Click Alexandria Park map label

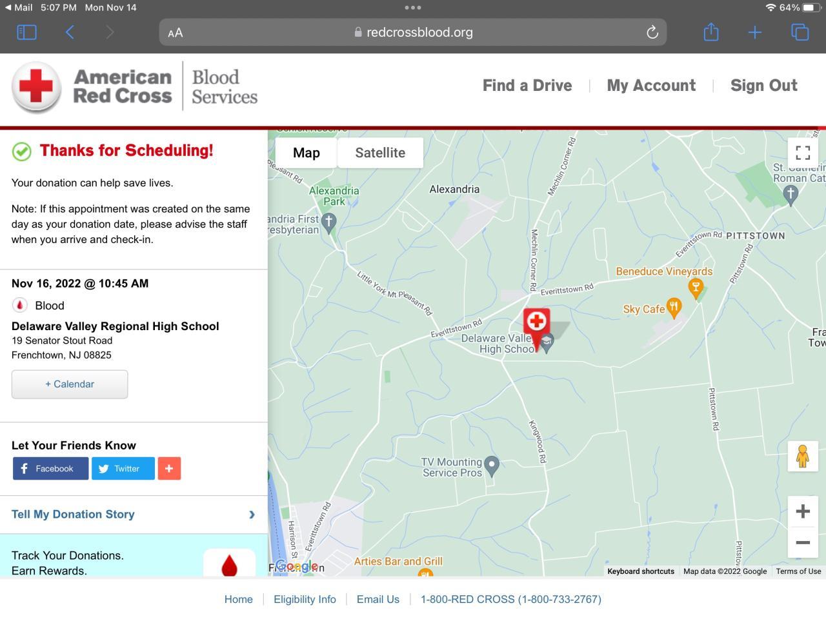[334, 196]
